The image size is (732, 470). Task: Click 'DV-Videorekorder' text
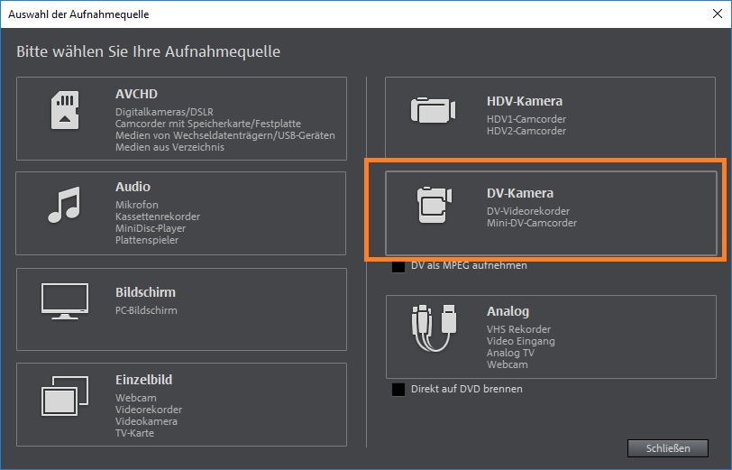click(x=528, y=211)
